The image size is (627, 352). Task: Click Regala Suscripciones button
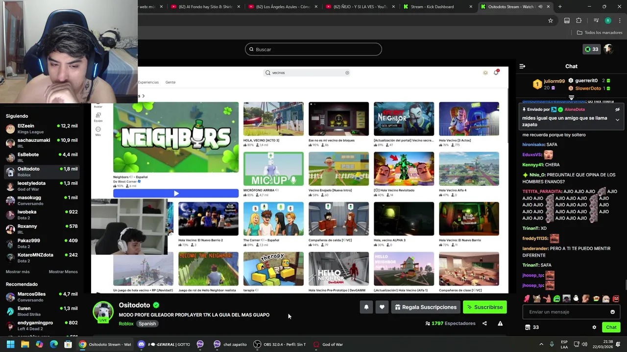[x=426, y=307]
